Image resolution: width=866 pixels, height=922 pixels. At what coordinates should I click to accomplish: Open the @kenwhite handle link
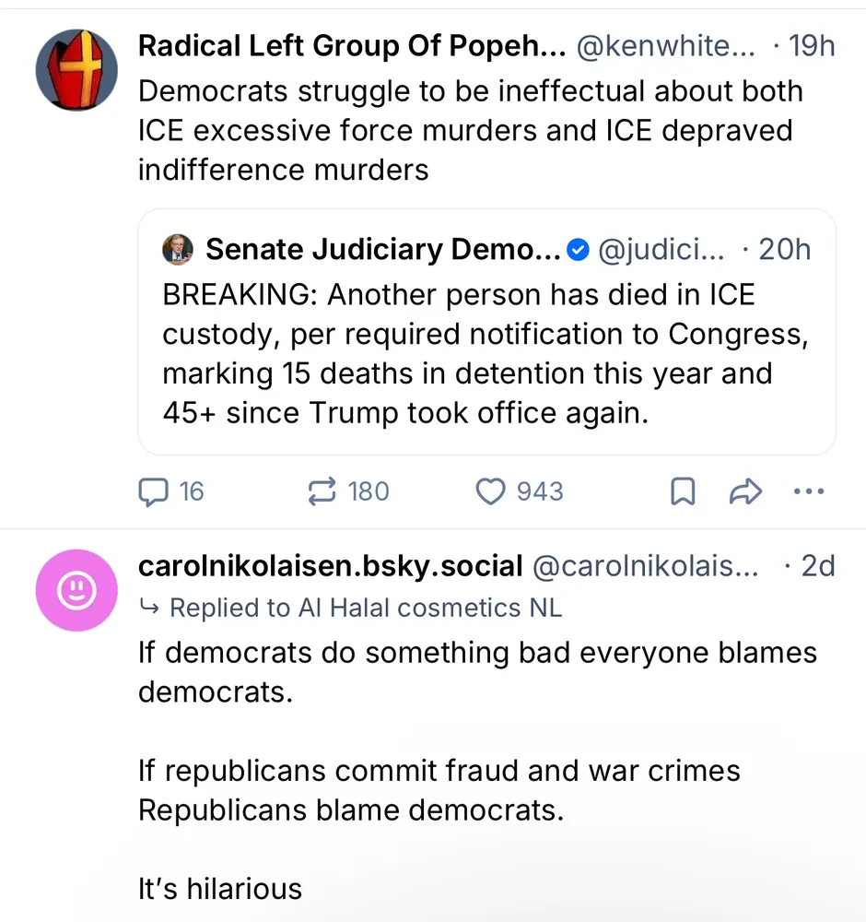coord(666,46)
